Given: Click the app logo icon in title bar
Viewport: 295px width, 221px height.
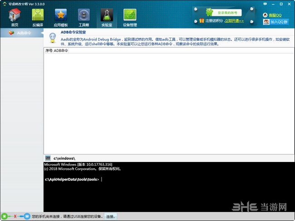Looking at the screenshot, I should coord(5,4).
